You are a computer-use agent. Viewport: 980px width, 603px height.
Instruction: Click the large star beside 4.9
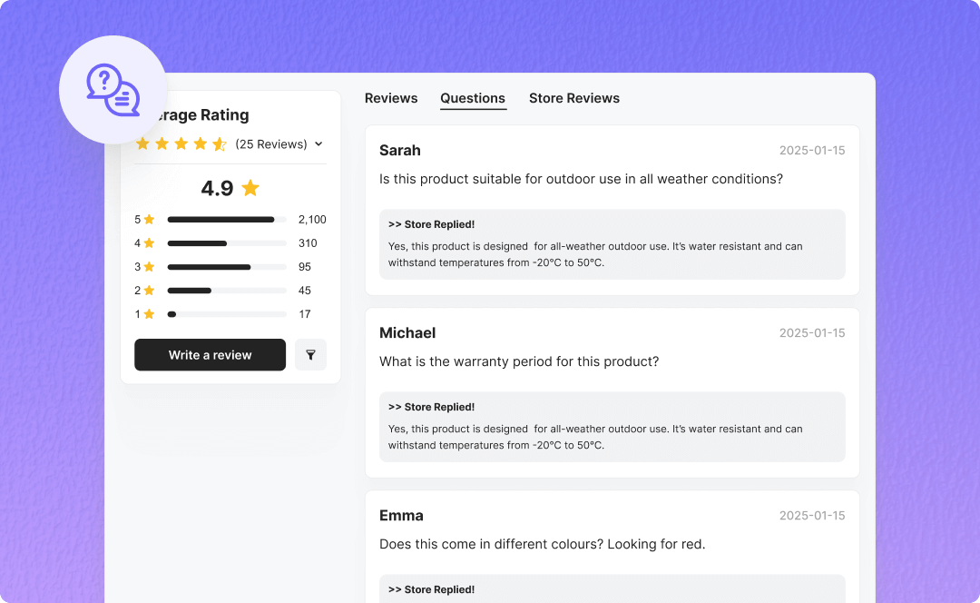[x=250, y=188]
